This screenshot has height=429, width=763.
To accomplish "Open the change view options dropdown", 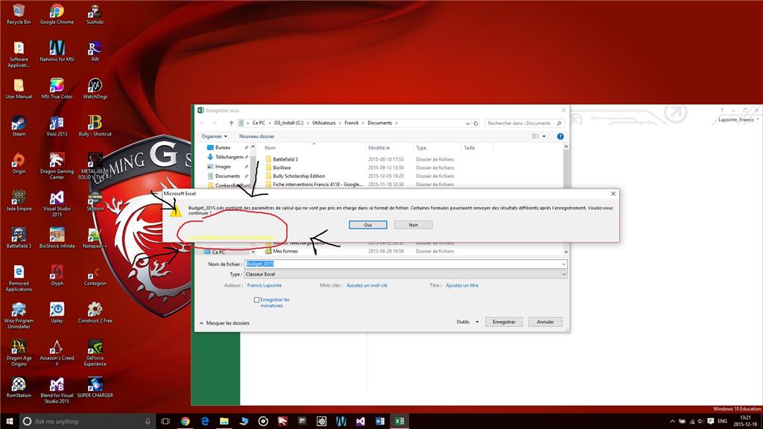I will pyautogui.click(x=544, y=136).
